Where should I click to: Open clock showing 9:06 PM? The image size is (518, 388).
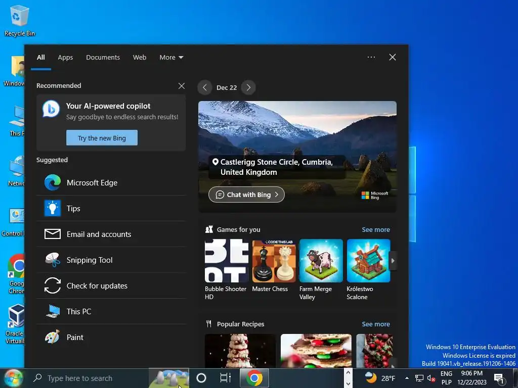click(472, 378)
